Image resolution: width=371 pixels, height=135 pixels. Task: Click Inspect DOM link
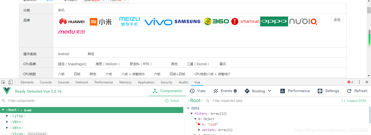tap(354, 101)
